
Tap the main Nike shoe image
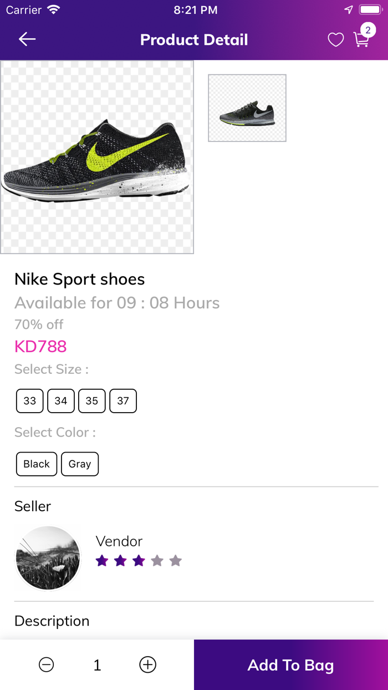point(97,157)
